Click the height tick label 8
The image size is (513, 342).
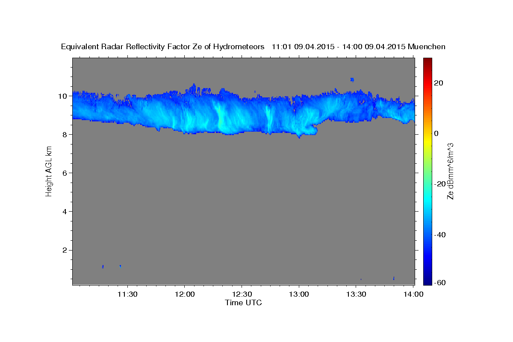[x=65, y=134]
